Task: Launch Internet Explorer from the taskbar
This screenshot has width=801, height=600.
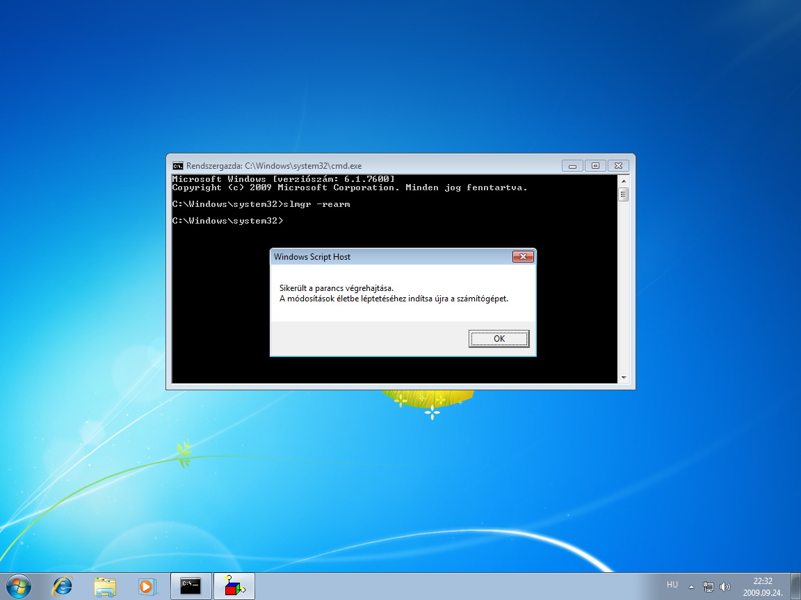Action: click(x=62, y=586)
